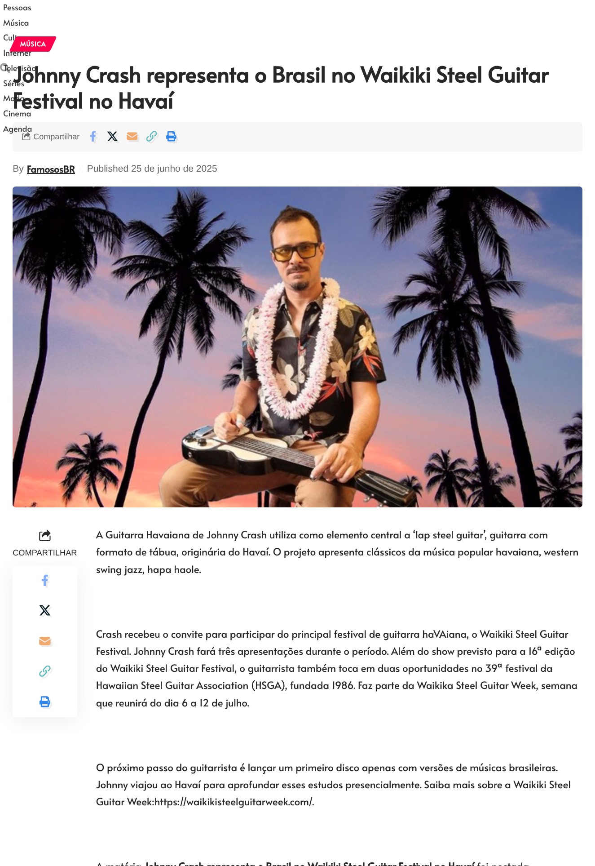Select the Internet menu item
Viewport: 595px width, 866px height.
tap(17, 53)
